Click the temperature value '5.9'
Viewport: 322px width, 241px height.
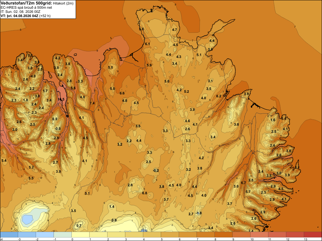pyautogui.click(x=149, y=65)
